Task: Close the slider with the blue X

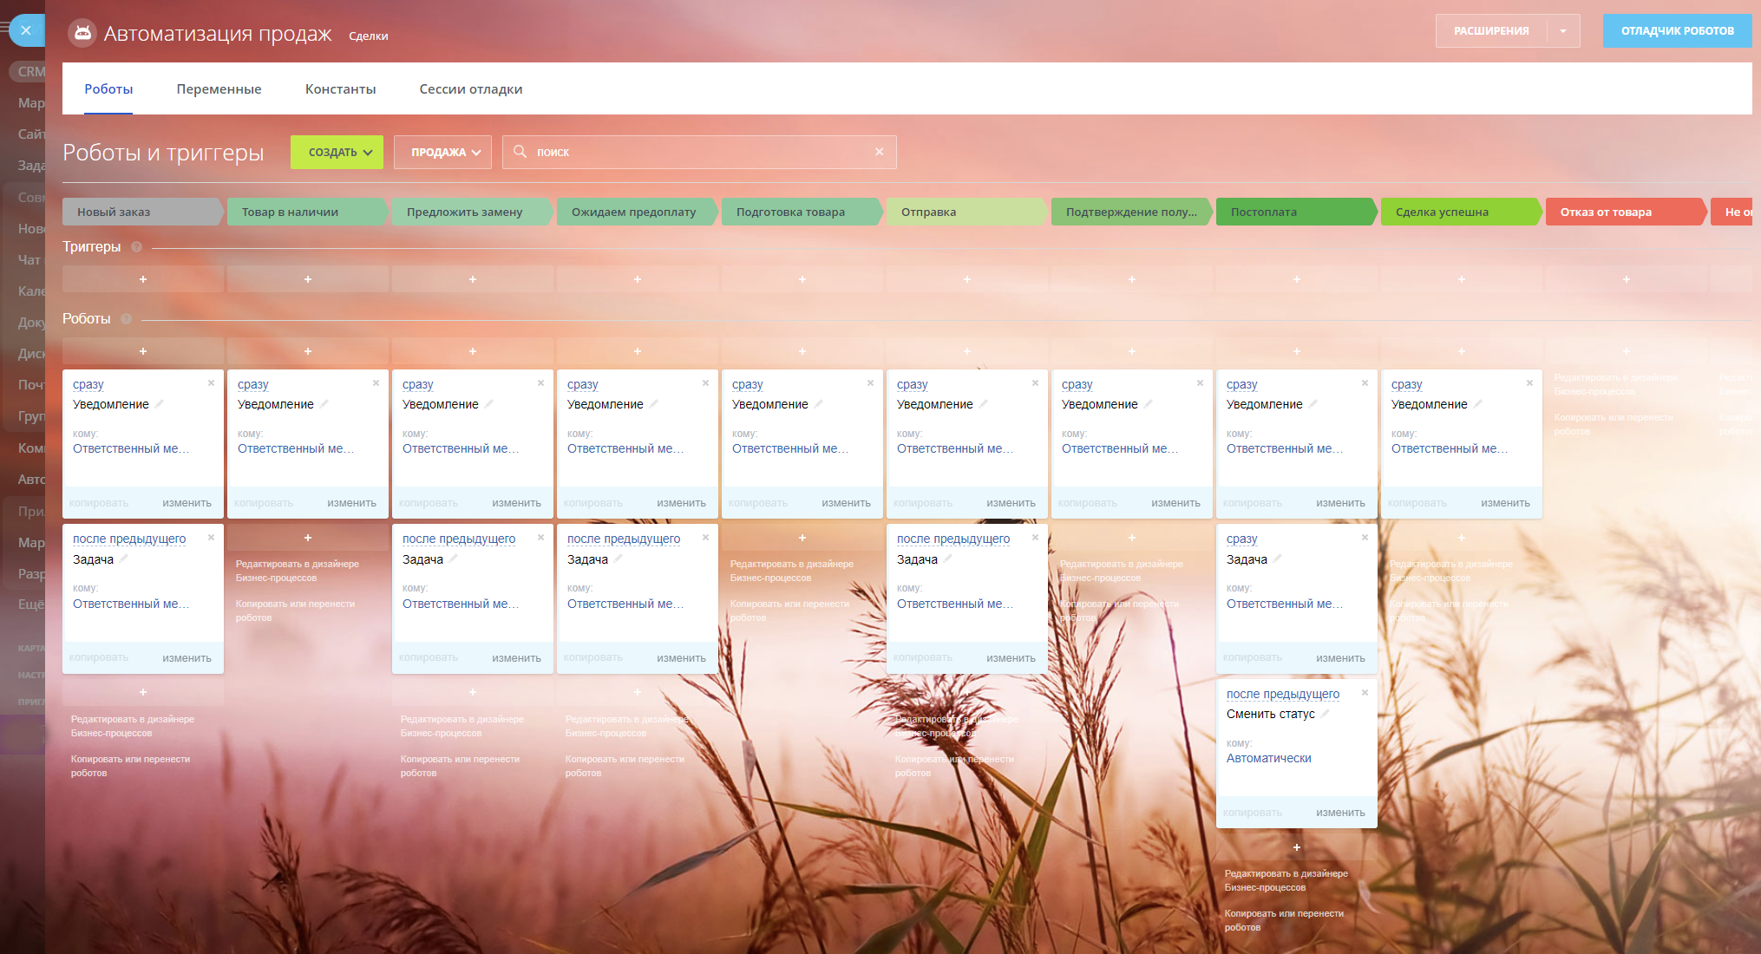Action: pyautogui.click(x=26, y=30)
